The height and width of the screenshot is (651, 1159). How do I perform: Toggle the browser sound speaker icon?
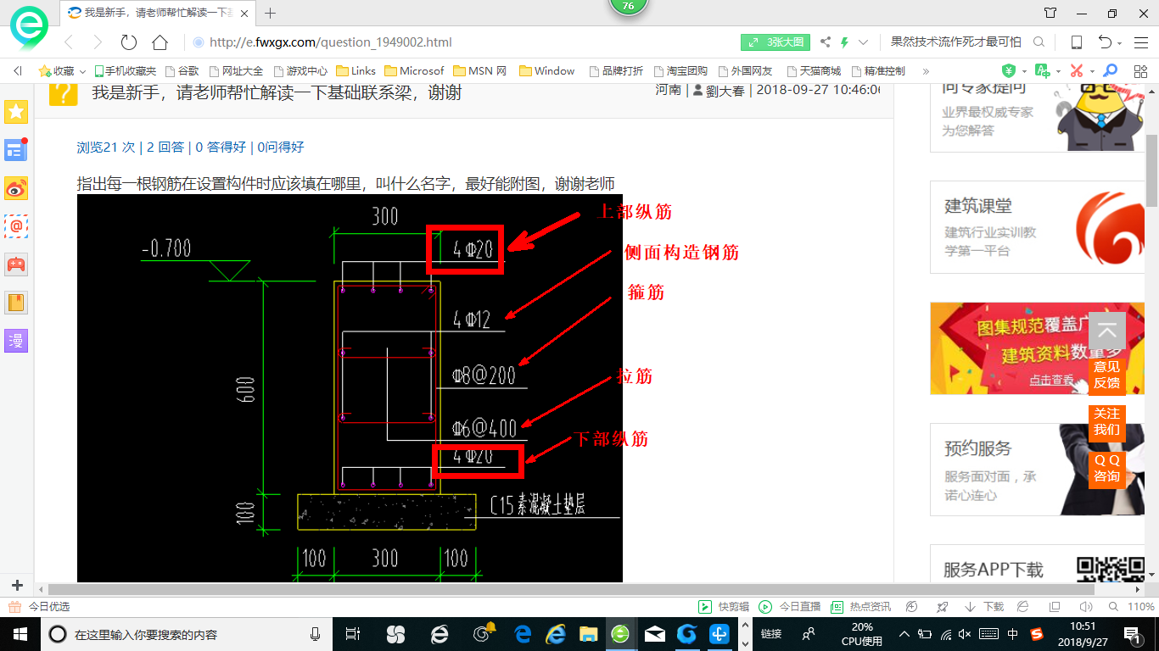click(1086, 607)
